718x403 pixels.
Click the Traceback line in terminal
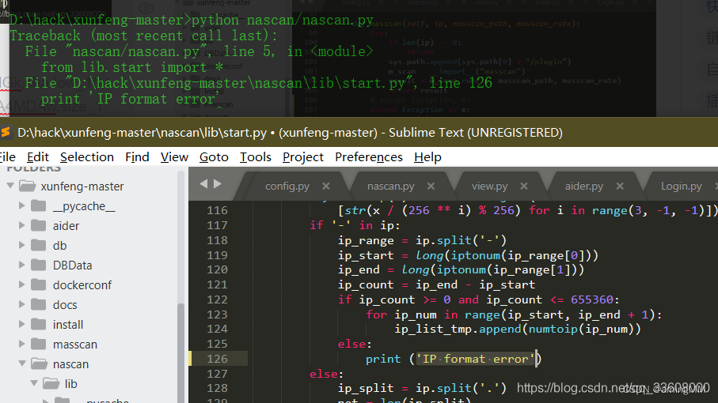click(144, 36)
